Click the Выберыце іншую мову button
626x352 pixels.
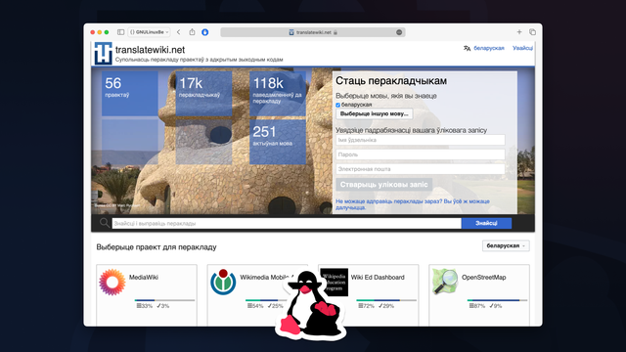tap(374, 113)
